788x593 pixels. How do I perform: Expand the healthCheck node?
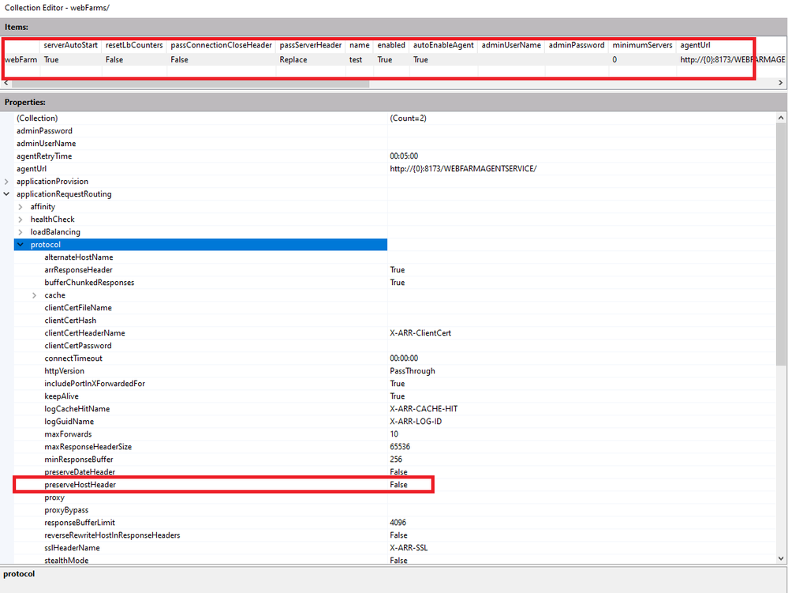20,220
